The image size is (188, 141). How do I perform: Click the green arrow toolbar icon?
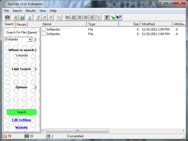[113, 17]
